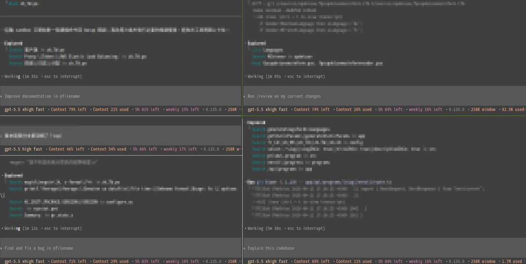Click 'gpt-5.5 xhigh fast' beside 'Context 74% left'
This screenshot has width=526, height=264.
(268, 110)
